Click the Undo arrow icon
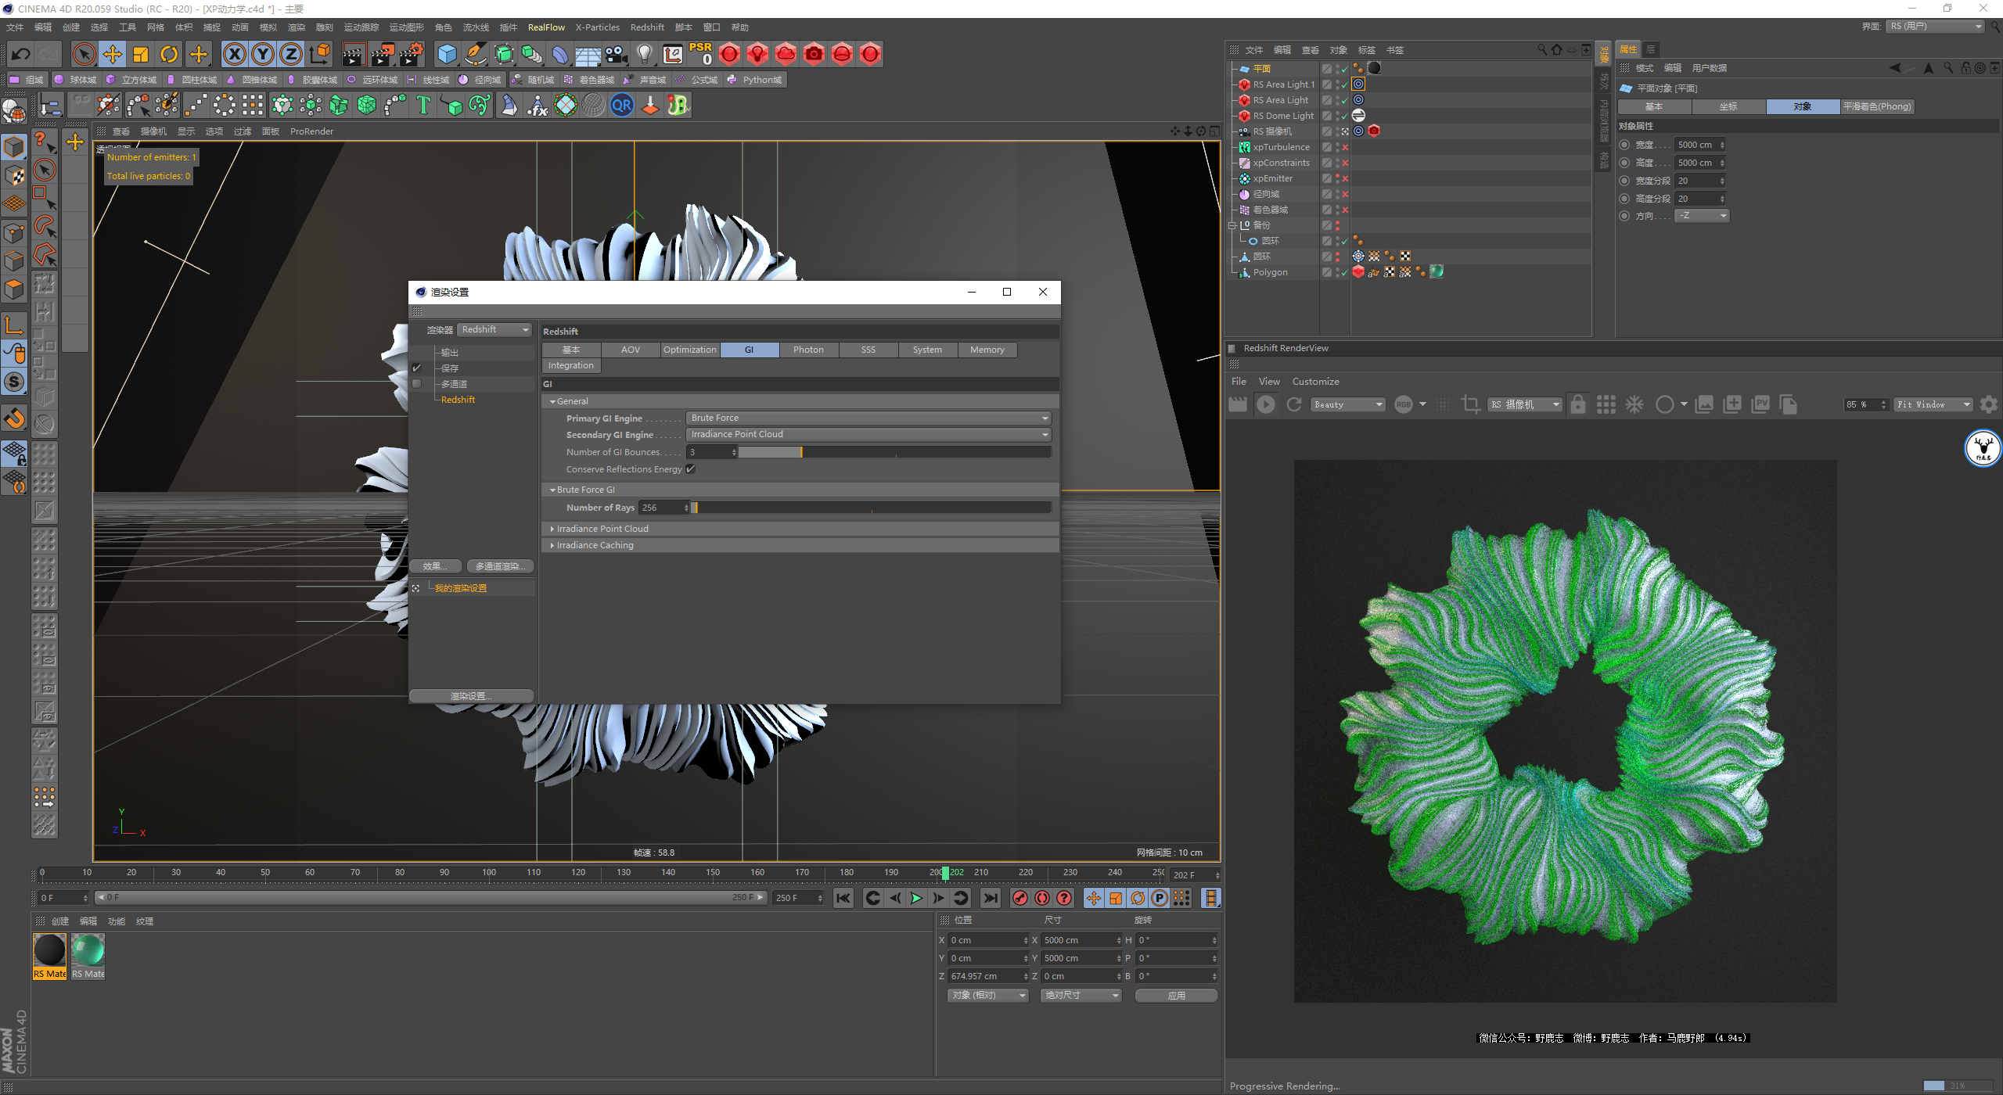2003x1095 pixels. pos(21,54)
